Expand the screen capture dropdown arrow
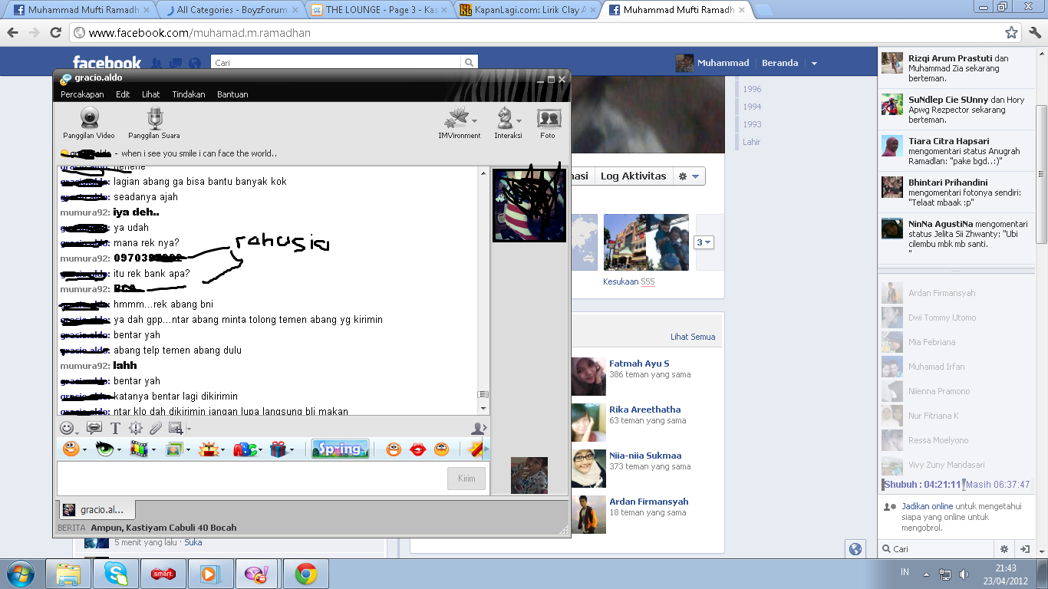This screenshot has width=1048, height=589. pos(189,429)
